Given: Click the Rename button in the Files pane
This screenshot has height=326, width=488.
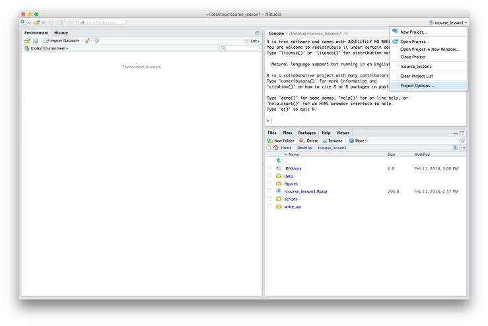Looking at the screenshot, I should pos(332,141).
